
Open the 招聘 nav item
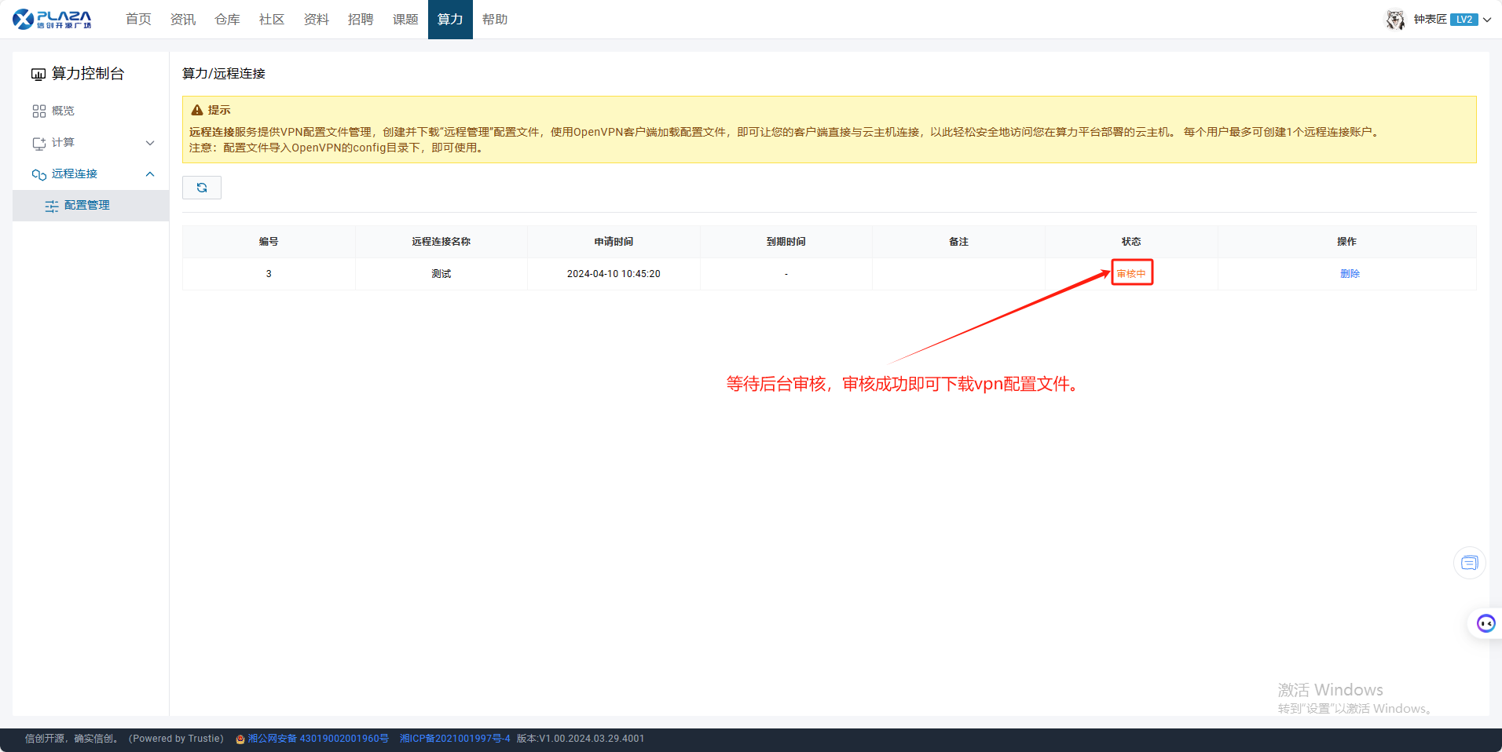coord(361,20)
